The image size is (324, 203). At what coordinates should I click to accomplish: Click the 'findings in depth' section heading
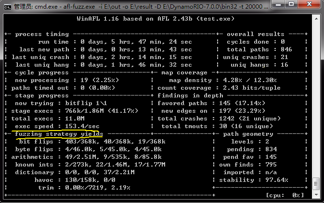[190, 96]
